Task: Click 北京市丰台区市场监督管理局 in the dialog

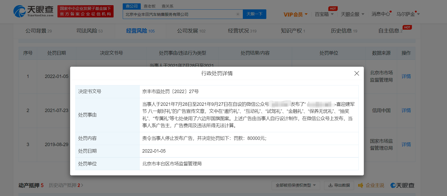Action: (x=172, y=164)
